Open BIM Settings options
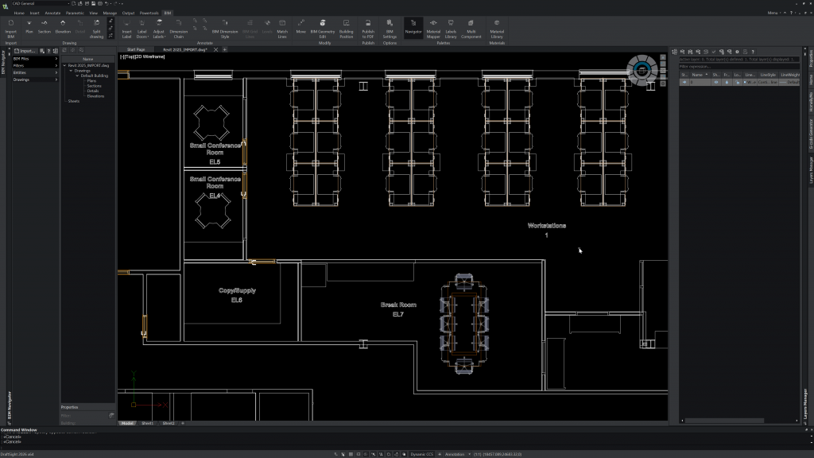Viewport: 814px width, 458px height. [x=390, y=27]
